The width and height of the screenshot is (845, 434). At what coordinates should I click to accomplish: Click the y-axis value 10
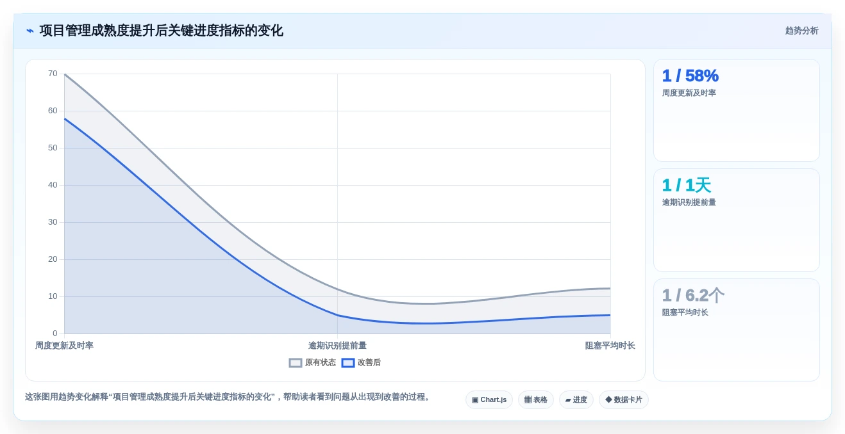[53, 296]
